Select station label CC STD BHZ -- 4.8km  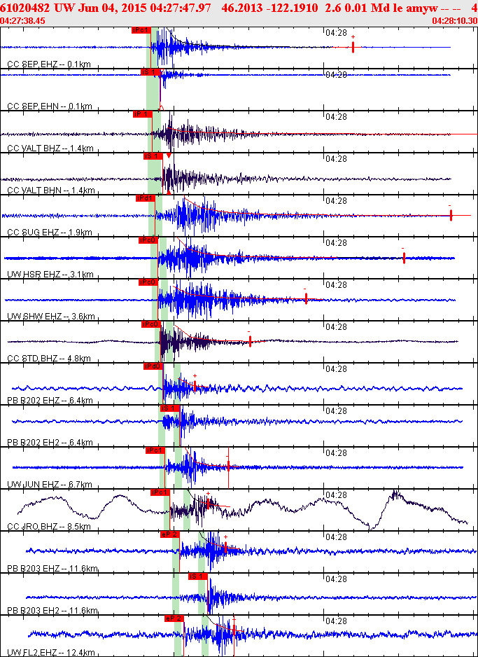[49, 358]
